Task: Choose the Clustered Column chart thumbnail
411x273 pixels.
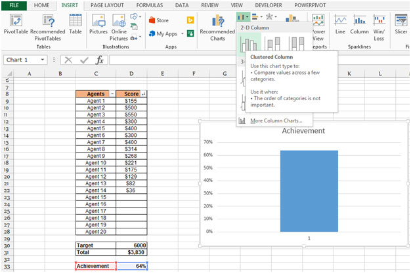Action: pyautogui.click(x=249, y=44)
